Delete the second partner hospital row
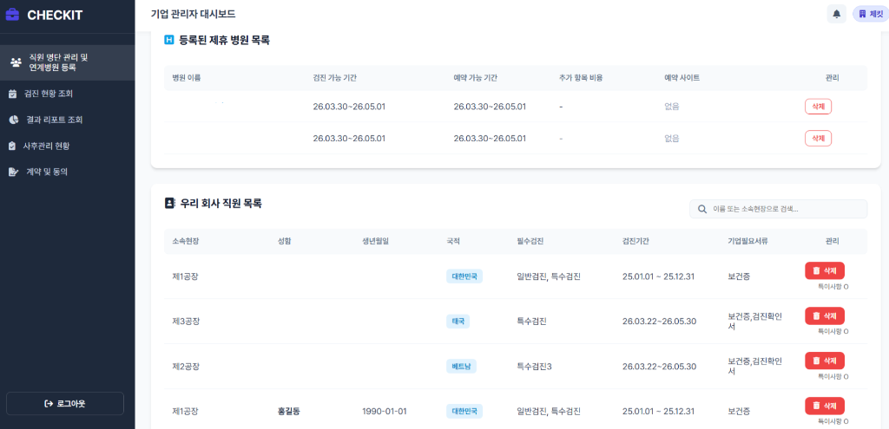The image size is (889, 429). coord(818,138)
